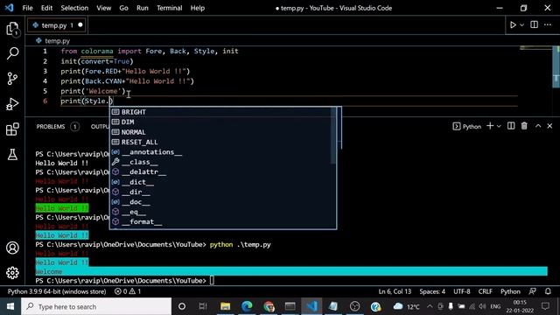Viewport: 560px width, 315px height.
Task: Change file encoding UTF-8
Action: point(462,291)
